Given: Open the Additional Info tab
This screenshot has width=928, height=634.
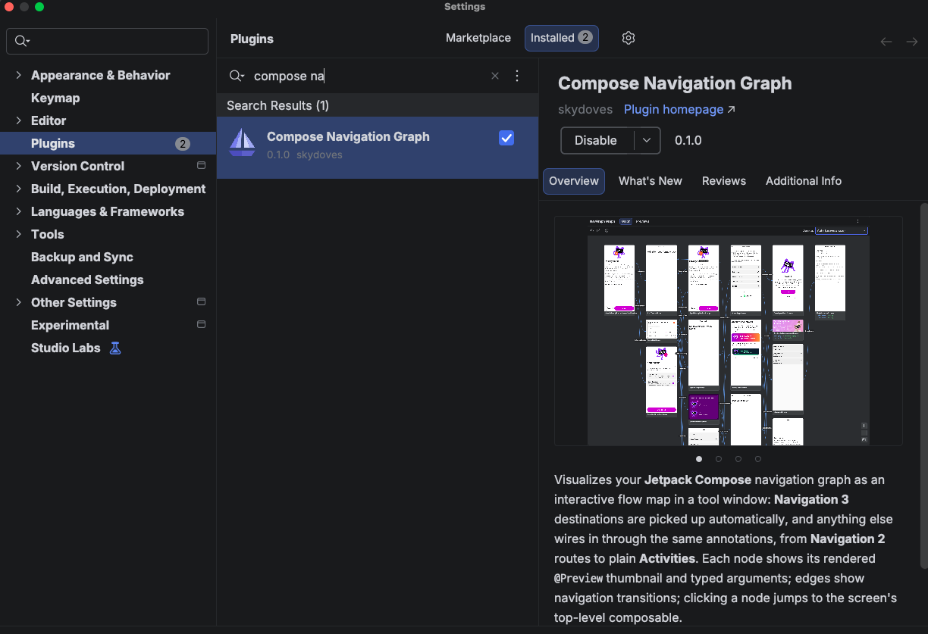Looking at the screenshot, I should point(804,181).
